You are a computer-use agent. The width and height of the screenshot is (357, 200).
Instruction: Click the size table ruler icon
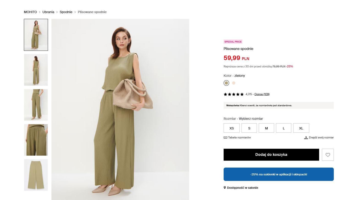click(x=225, y=138)
